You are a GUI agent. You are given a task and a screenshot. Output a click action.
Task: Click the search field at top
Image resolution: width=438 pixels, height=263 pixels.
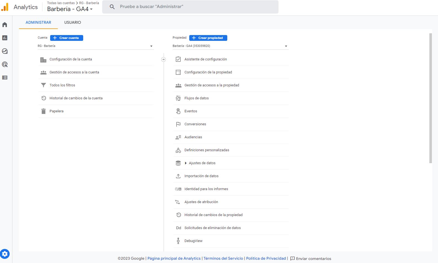tap(190, 7)
